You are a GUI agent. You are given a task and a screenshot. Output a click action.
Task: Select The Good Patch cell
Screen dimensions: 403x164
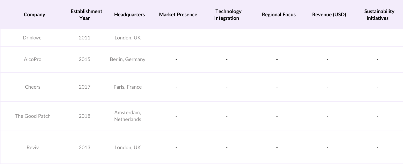click(x=32, y=116)
